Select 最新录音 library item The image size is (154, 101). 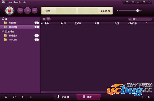click(20, 27)
